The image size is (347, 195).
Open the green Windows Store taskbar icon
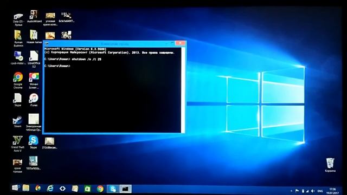coord(87,188)
